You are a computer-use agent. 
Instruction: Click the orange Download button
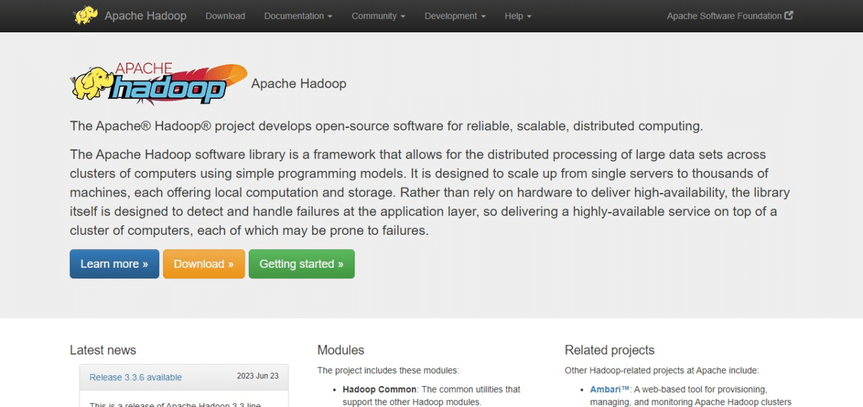204,264
